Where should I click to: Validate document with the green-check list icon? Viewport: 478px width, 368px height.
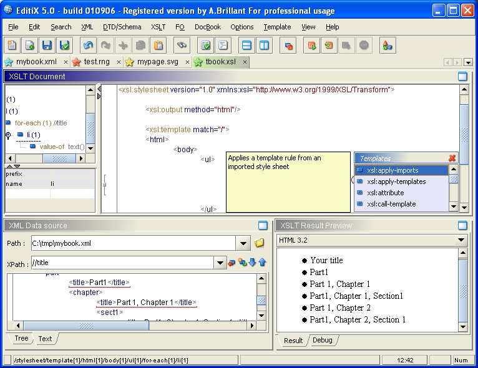click(205, 46)
